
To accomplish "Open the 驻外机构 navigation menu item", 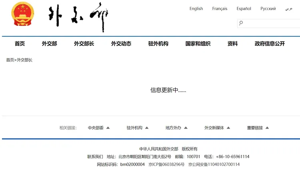I will click(x=158, y=44).
